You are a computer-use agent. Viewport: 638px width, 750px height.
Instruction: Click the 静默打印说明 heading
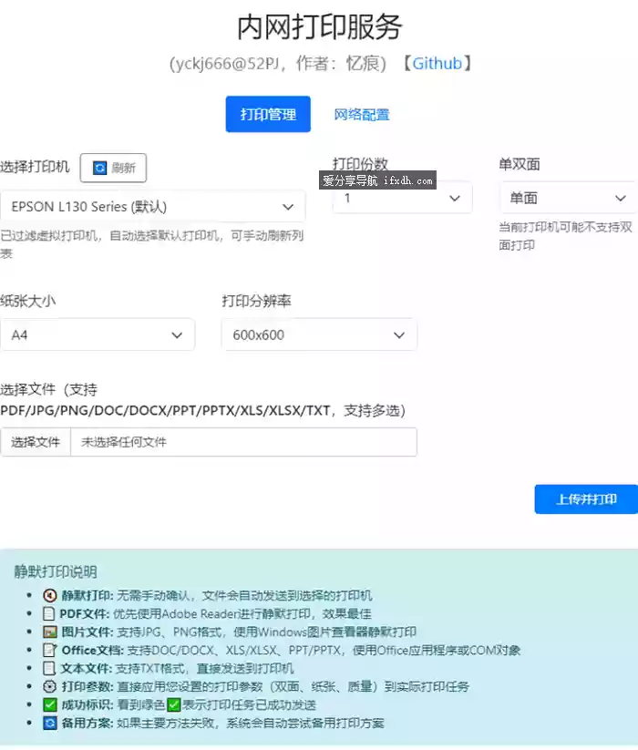56,571
